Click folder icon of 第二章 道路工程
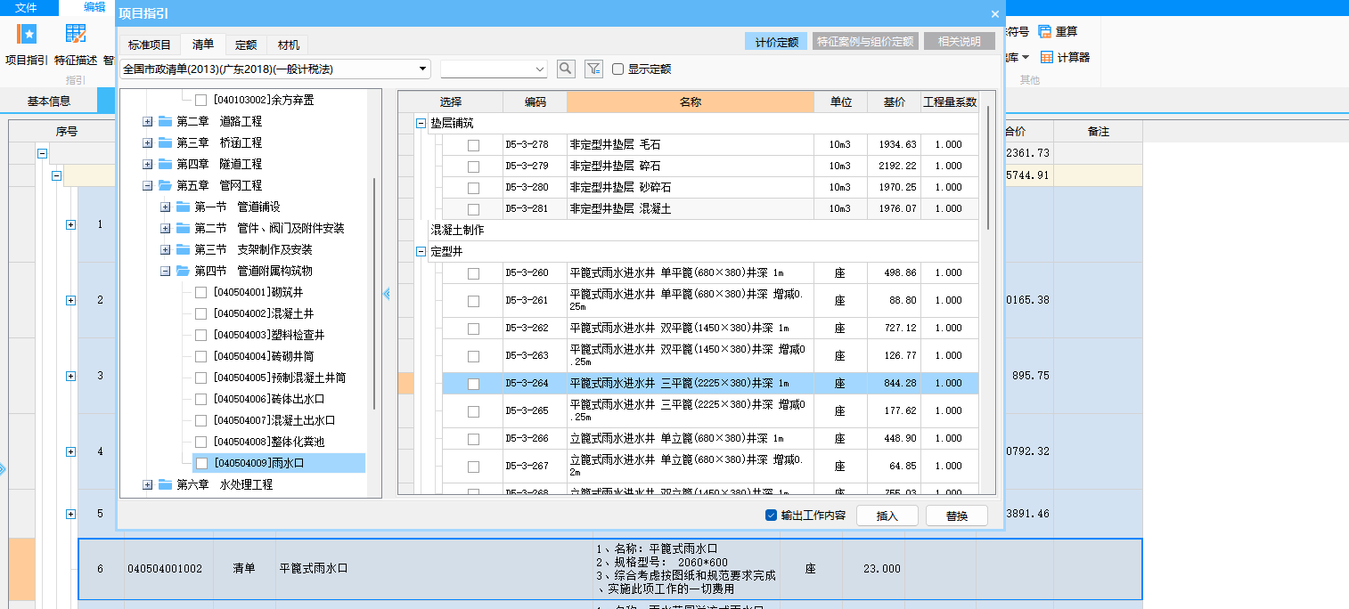This screenshot has width=1349, height=609. pyautogui.click(x=166, y=121)
